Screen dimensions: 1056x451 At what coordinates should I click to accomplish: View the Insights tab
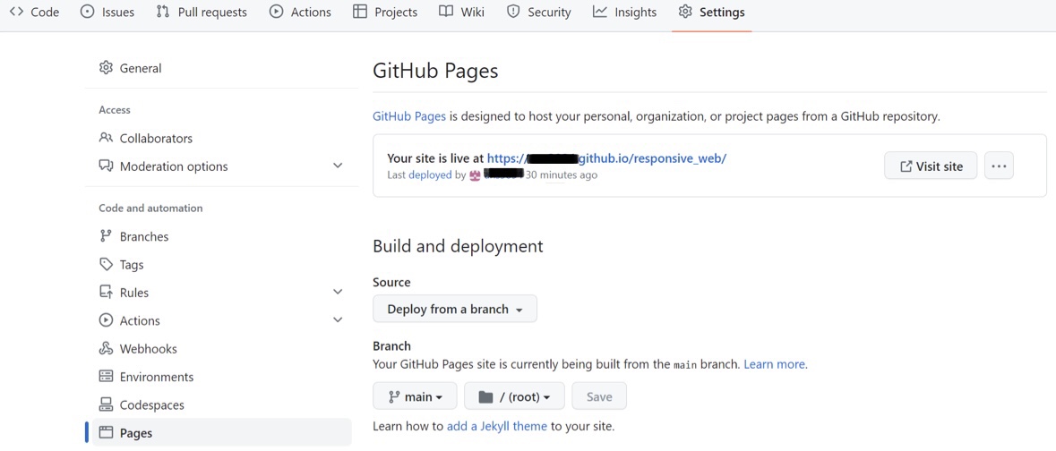point(624,13)
